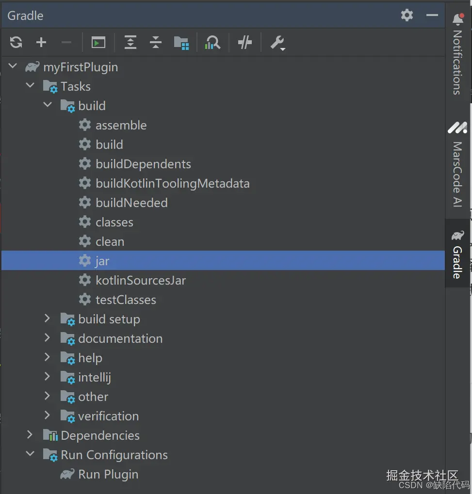Reload all Gradle projects

tap(16, 42)
